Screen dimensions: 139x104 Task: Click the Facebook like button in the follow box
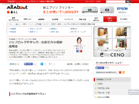click(100, 68)
